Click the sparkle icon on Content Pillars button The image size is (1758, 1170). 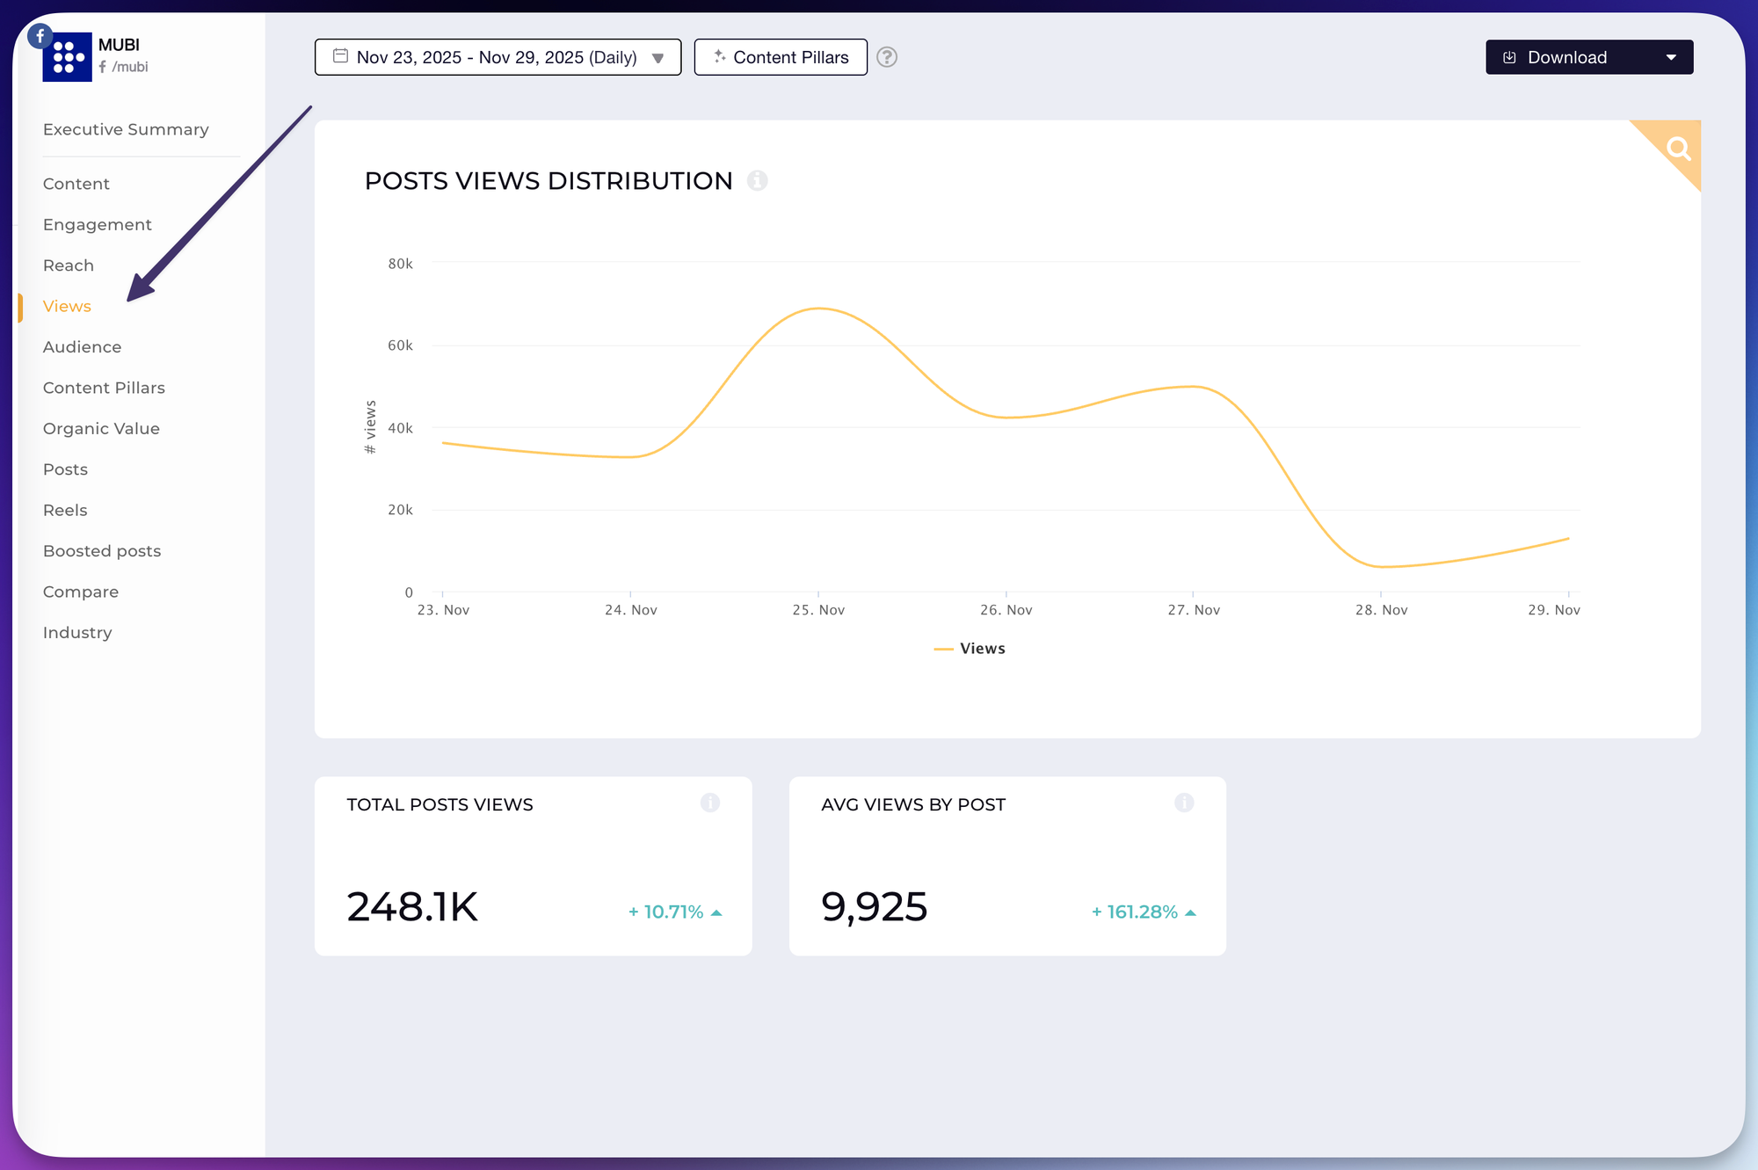coord(719,56)
